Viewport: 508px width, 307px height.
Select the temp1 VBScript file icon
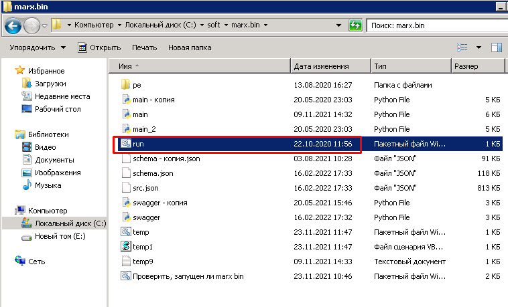[126, 247]
